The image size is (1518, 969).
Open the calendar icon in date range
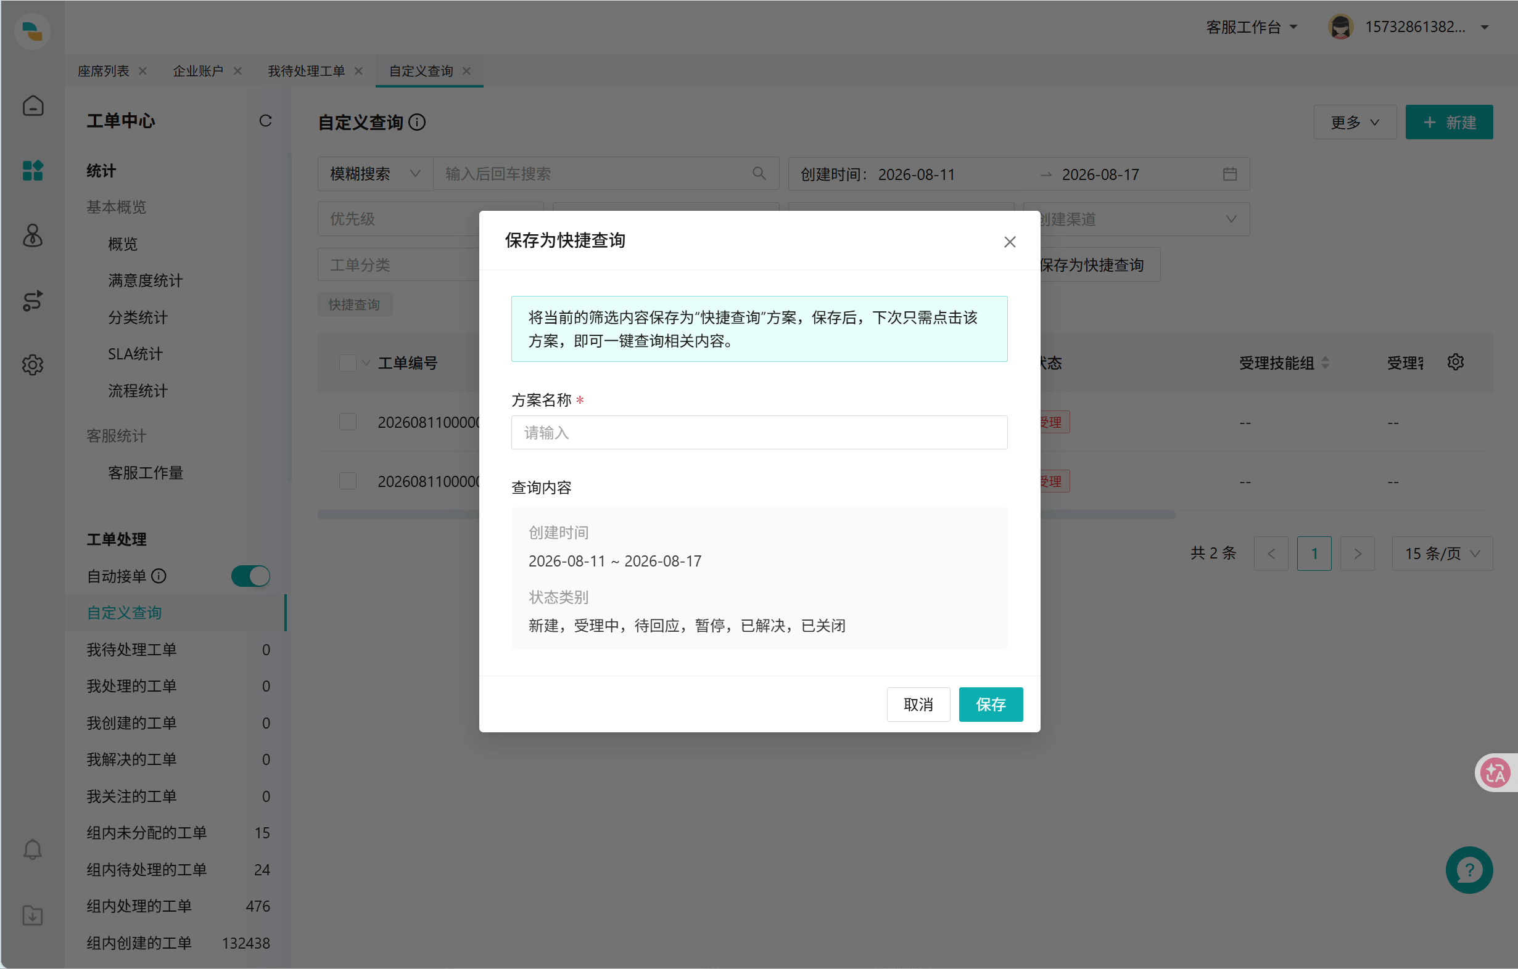tap(1229, 174)
